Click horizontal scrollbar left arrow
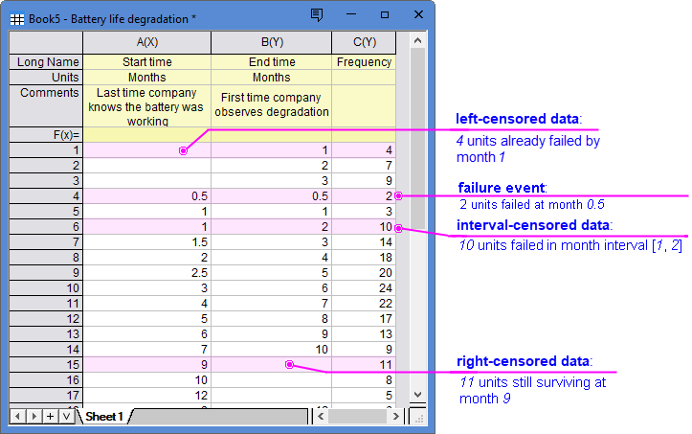This screenshot has height=434, width=692. pos(321,417)
